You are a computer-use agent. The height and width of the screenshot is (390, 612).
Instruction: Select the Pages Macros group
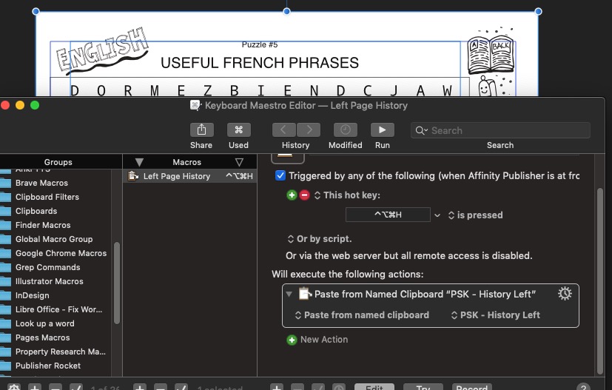tap(42, 337)
